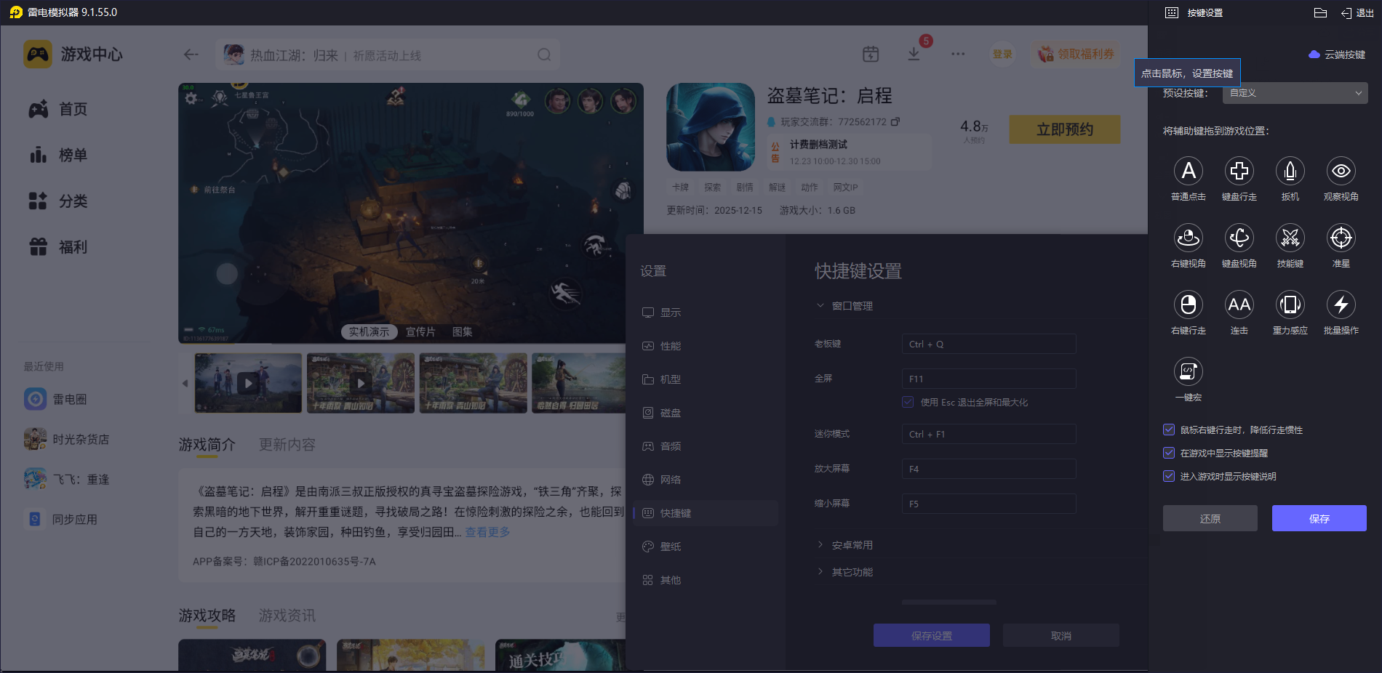Select the 右键视角 icon
1382x673 pixels.
(x=1189, y=238)
